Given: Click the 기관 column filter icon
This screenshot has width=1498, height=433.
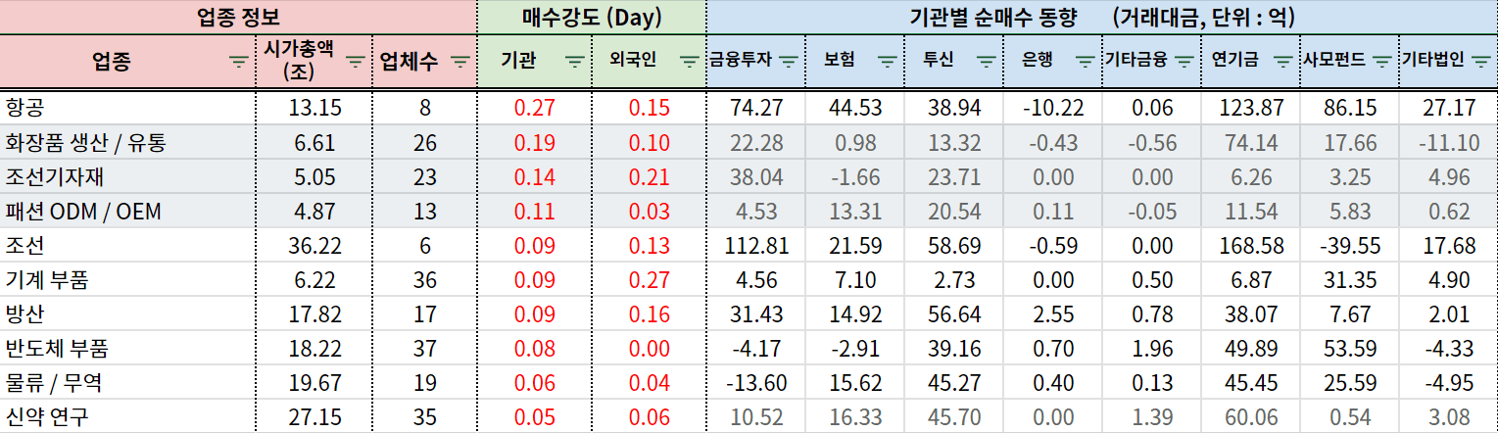Looking at the screenshot, I should (x=575, y=61).
